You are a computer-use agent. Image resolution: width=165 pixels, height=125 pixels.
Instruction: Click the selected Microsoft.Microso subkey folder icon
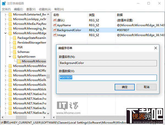19,61
